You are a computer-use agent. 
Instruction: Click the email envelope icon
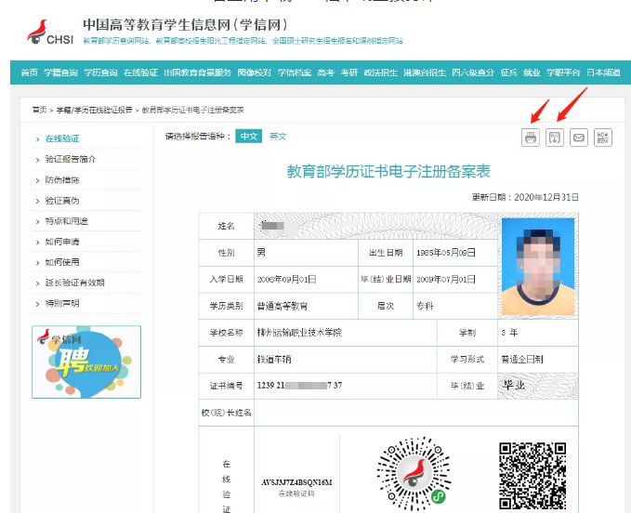pyautogui.click(x=579, y=138)
